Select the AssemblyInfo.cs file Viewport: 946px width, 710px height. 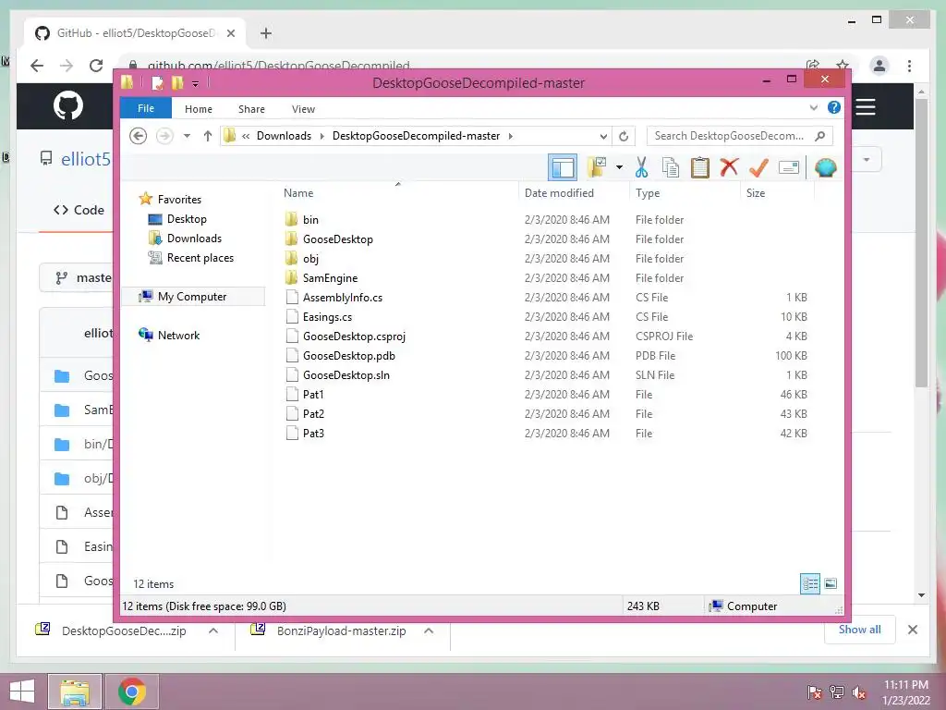(342, 297)
